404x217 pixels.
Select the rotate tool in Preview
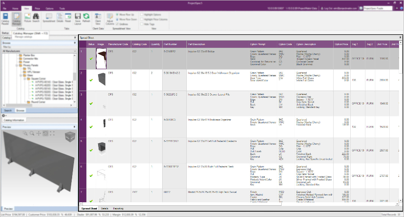click(x=45, y=134)
